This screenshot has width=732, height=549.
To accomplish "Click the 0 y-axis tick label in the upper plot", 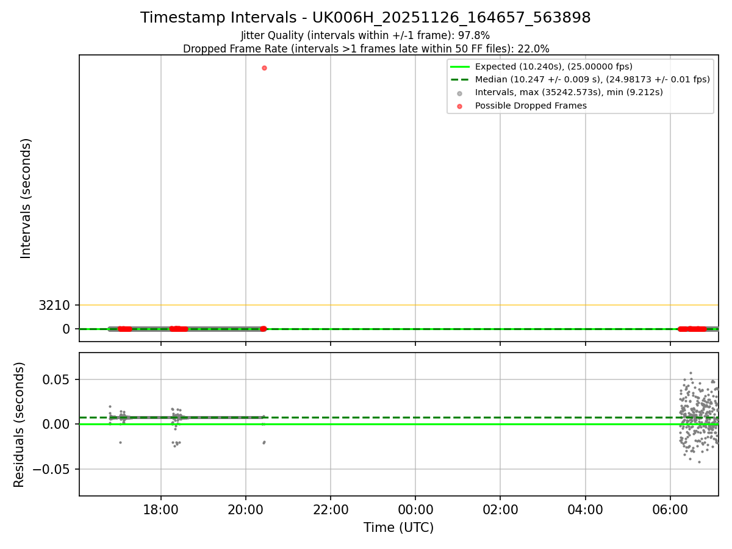I will (x=68, y=329).
